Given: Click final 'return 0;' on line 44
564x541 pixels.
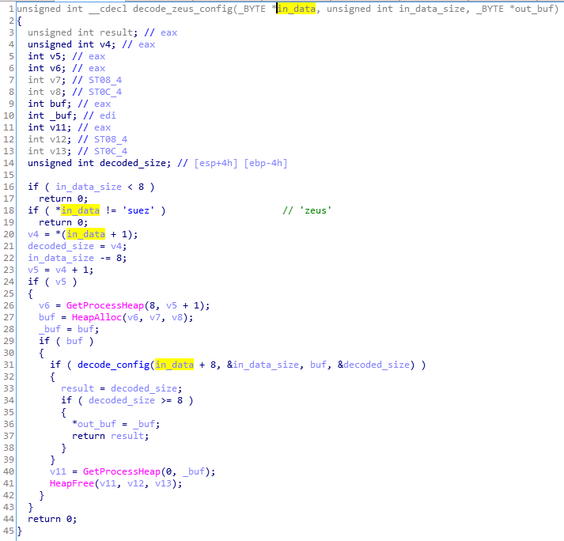Looking at the screenshot, I should [x=52, y=520].
